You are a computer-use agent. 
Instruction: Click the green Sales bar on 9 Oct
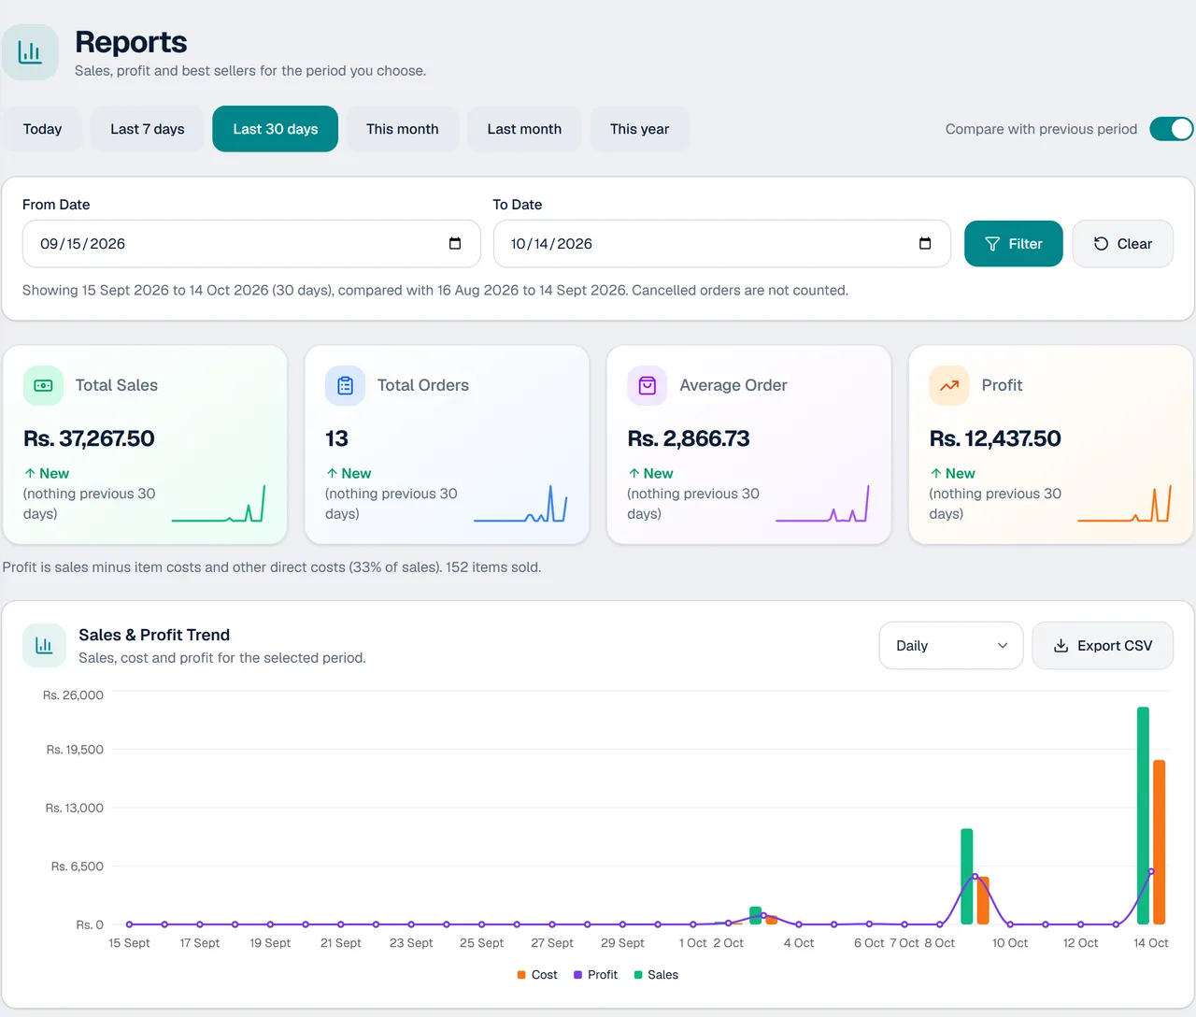(x=967, y=877)
